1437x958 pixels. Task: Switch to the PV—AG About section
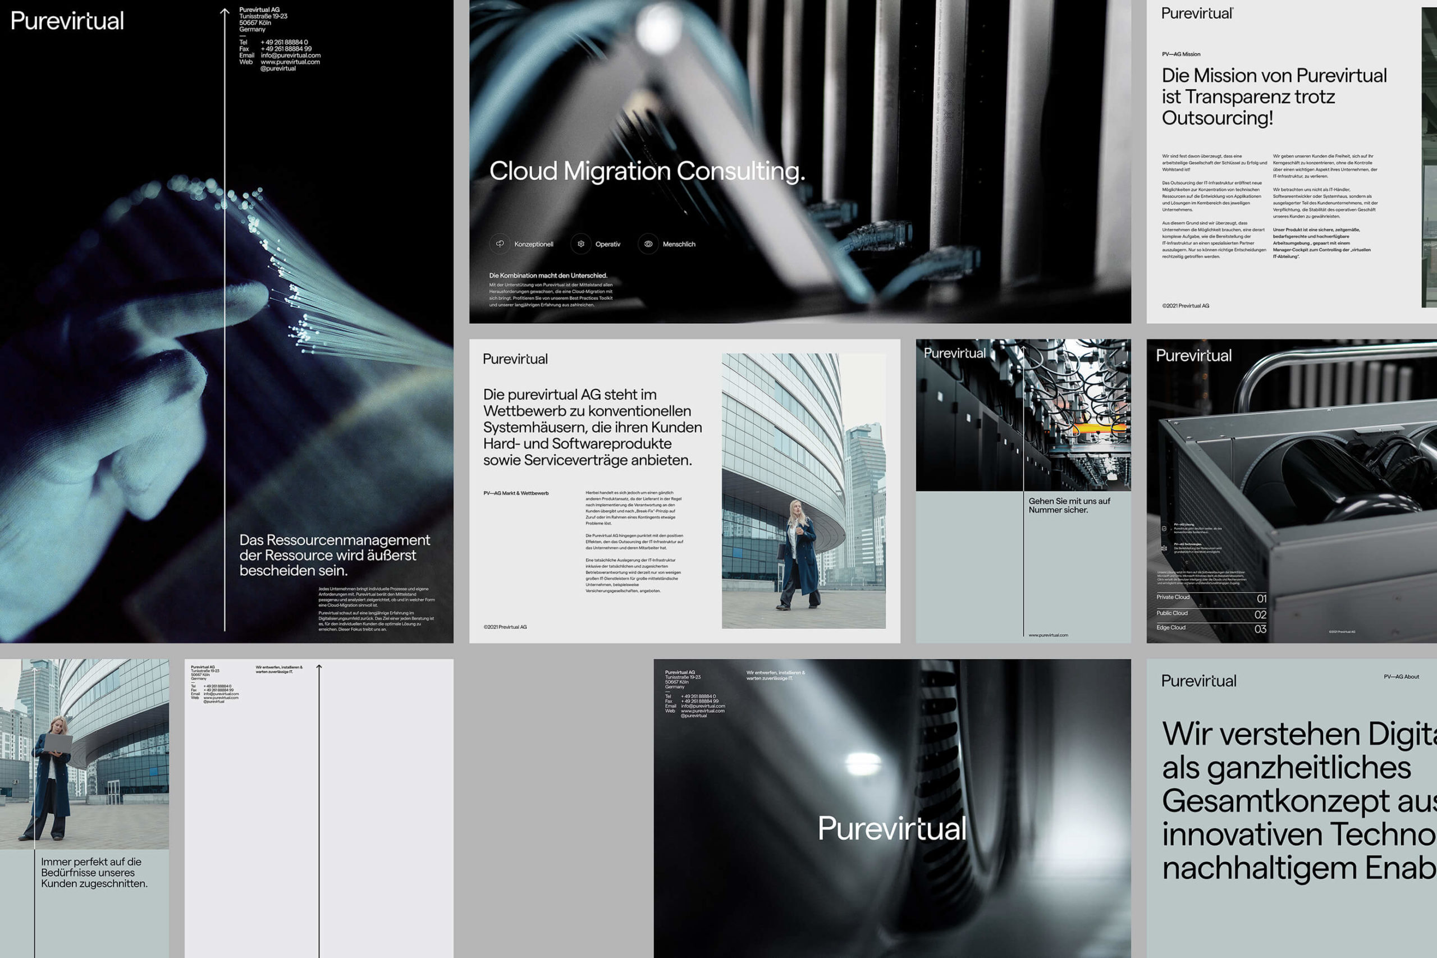pos(1403,676)
